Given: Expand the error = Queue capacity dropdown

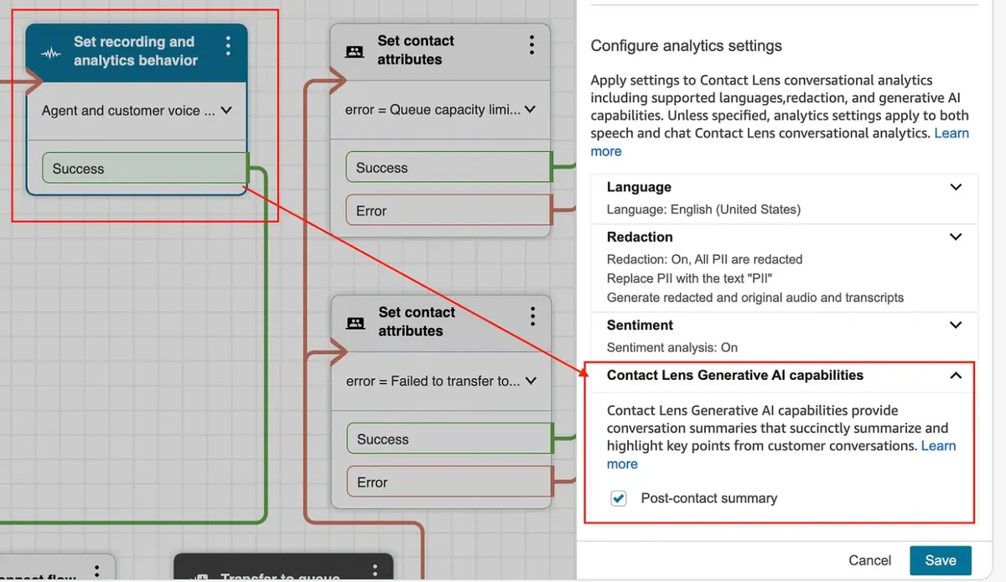Looking at the screenshot, I should [529, 109].
